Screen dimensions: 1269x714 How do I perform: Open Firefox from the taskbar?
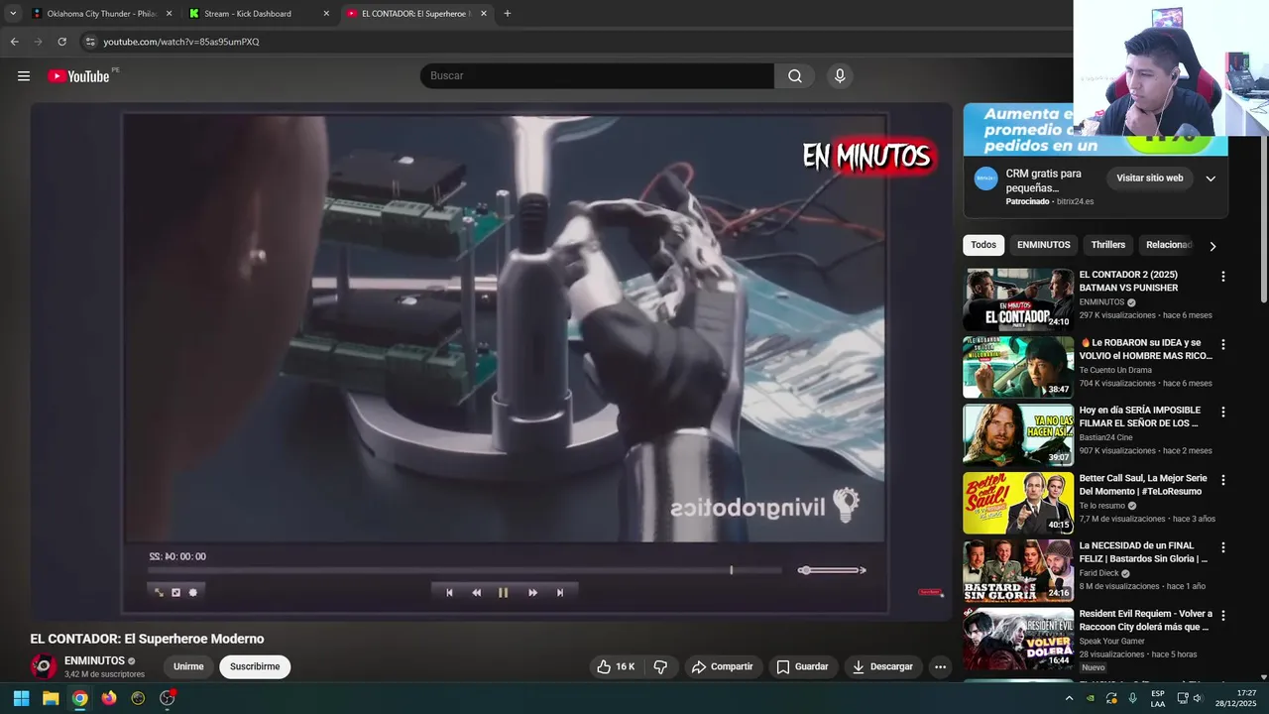109,698
